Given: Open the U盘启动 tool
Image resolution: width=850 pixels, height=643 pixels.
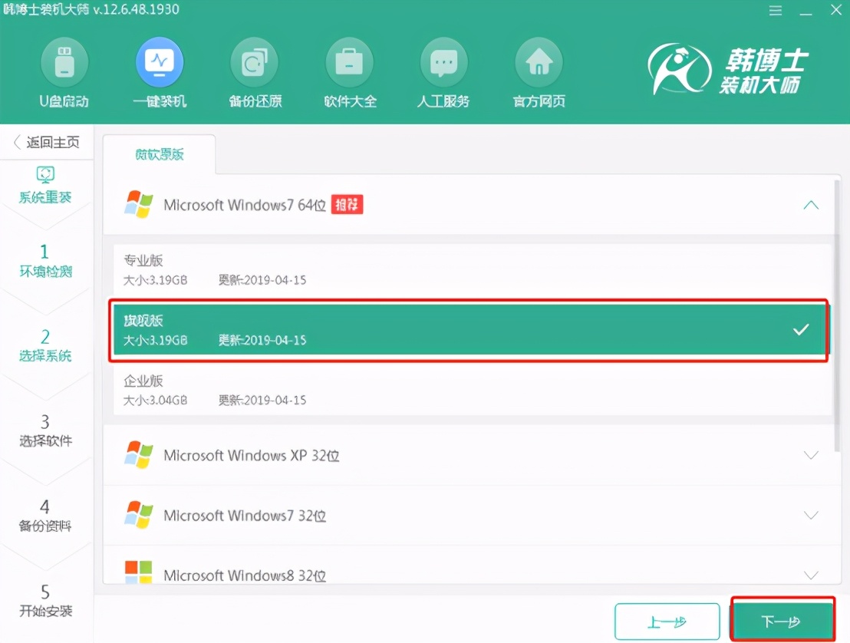Looking at the screenshot, I should pyautogui.click(x=64, y=71).
